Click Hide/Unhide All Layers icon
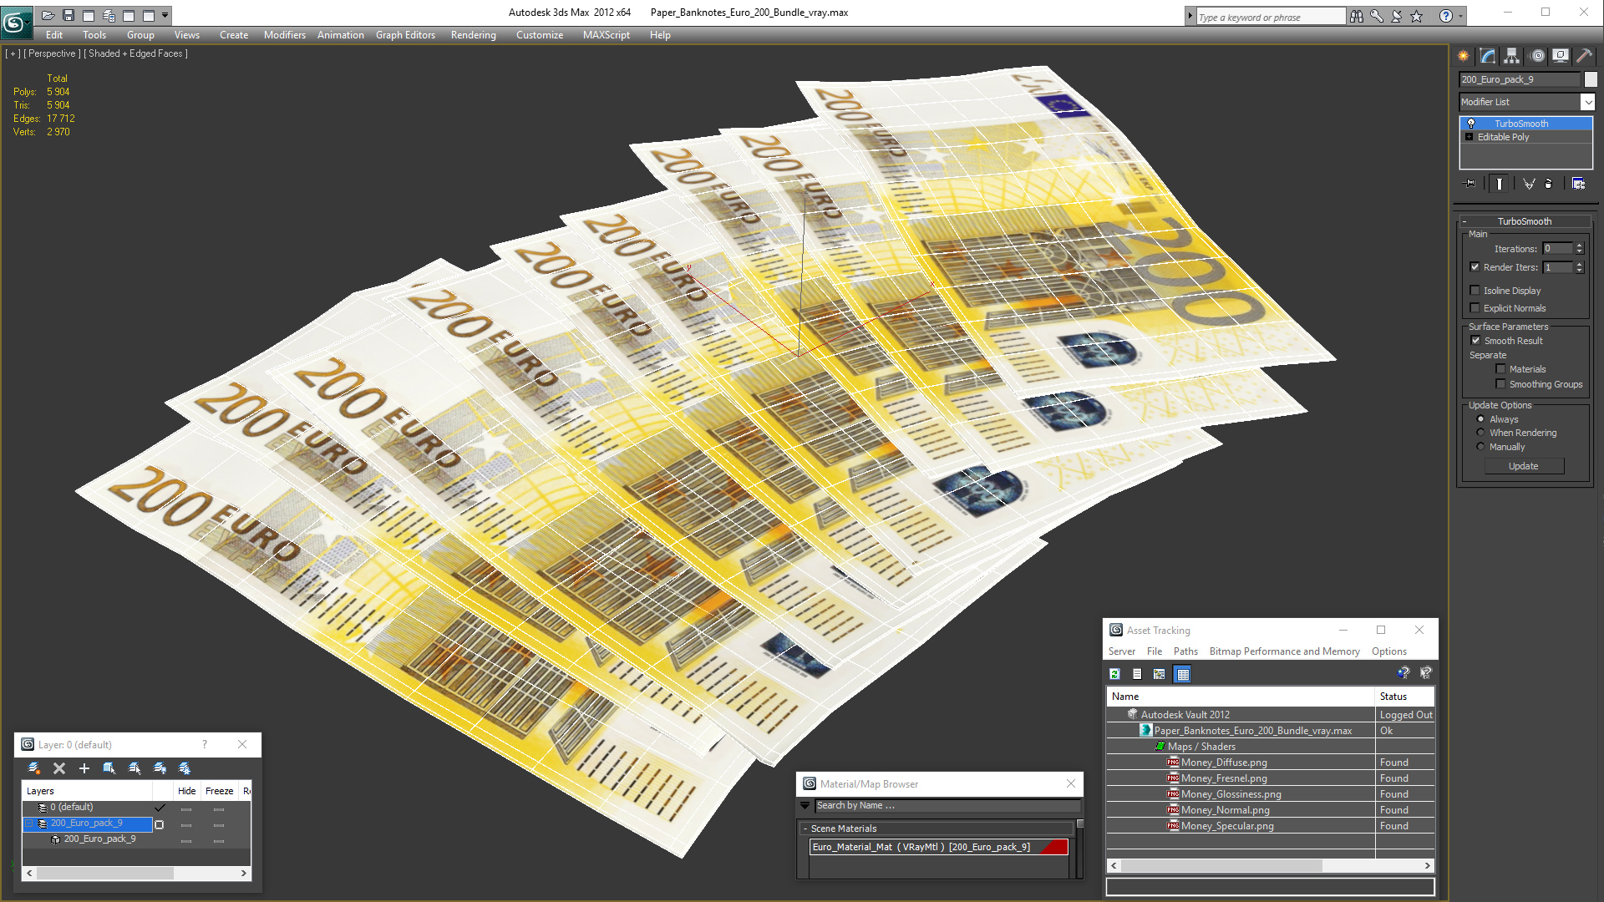Image resolution: width=1604 pixels, height=902 pixels. [x=160, y=768]
